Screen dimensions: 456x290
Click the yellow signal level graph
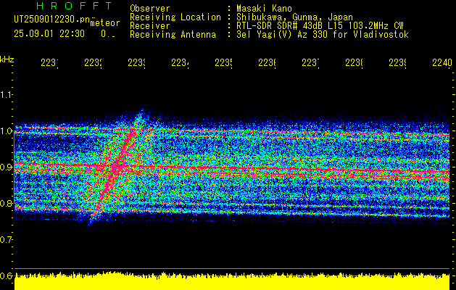coord(232,281)
